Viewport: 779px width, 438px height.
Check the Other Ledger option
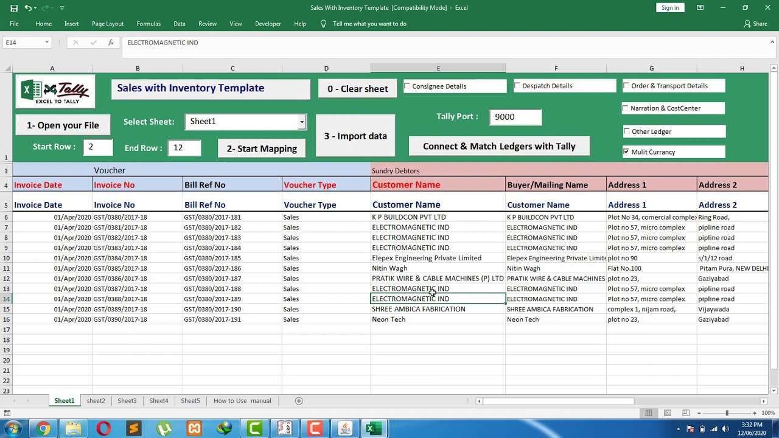click(626, 131)
